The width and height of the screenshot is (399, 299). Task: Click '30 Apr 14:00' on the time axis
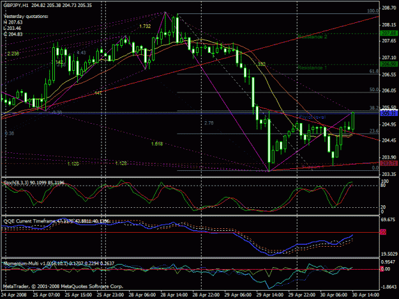[x=365, y=295]
